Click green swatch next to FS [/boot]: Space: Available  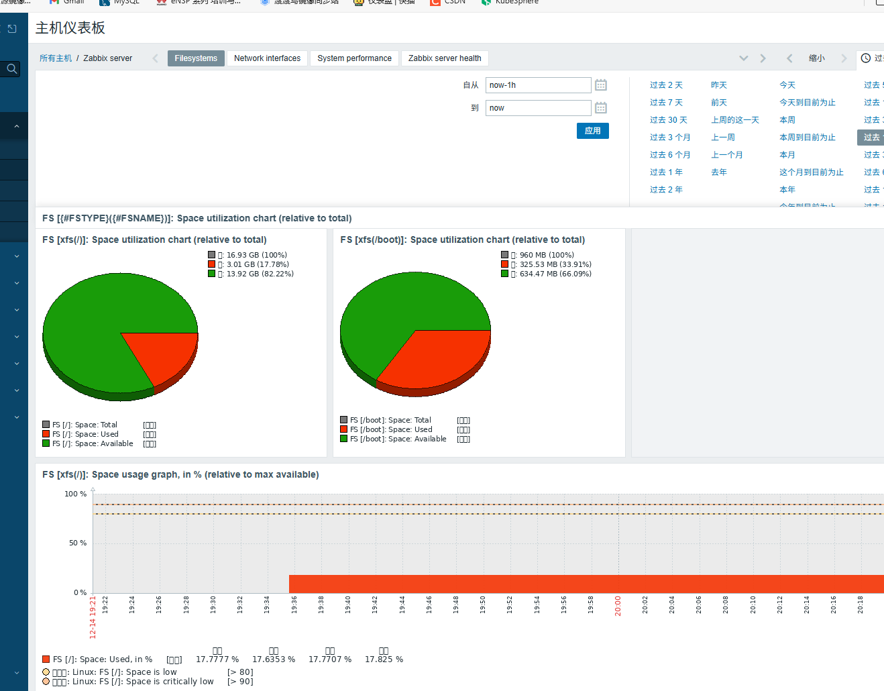pos(344,439)
